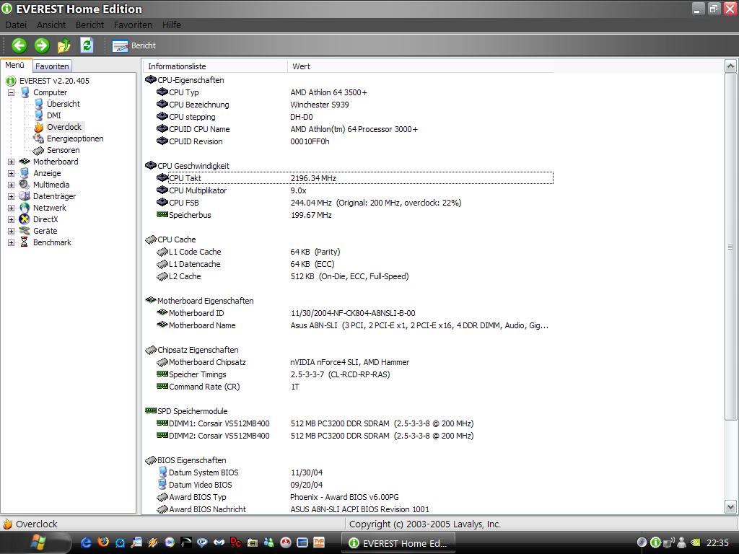Open the Datei menu

click(16, 25)
